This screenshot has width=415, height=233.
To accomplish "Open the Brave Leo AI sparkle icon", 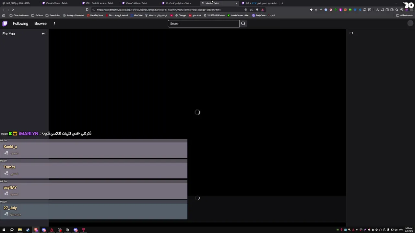I will pos(397,10).
